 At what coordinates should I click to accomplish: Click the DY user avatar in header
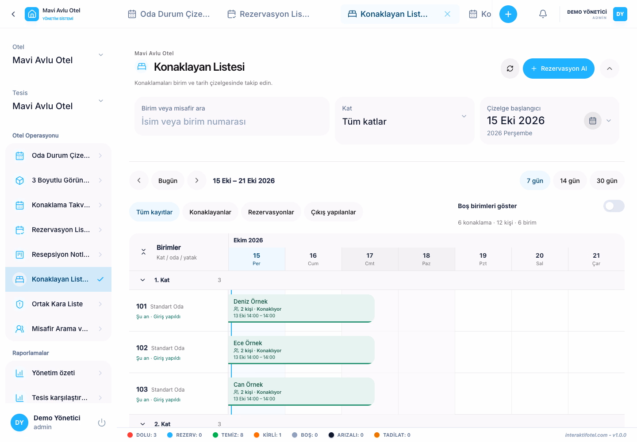(620, 14)
